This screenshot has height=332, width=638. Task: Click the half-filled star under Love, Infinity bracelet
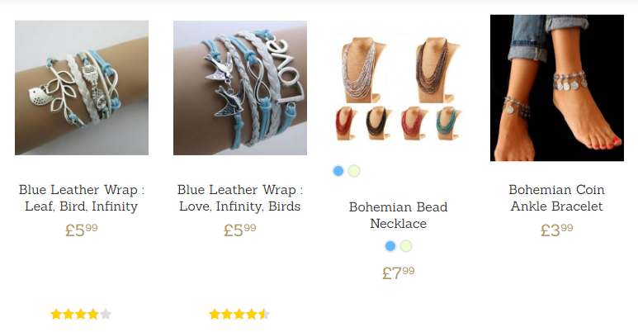264,314
